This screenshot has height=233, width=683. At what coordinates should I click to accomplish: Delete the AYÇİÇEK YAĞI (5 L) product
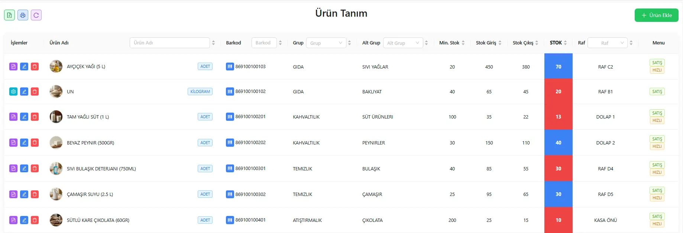tap(35, 67)
